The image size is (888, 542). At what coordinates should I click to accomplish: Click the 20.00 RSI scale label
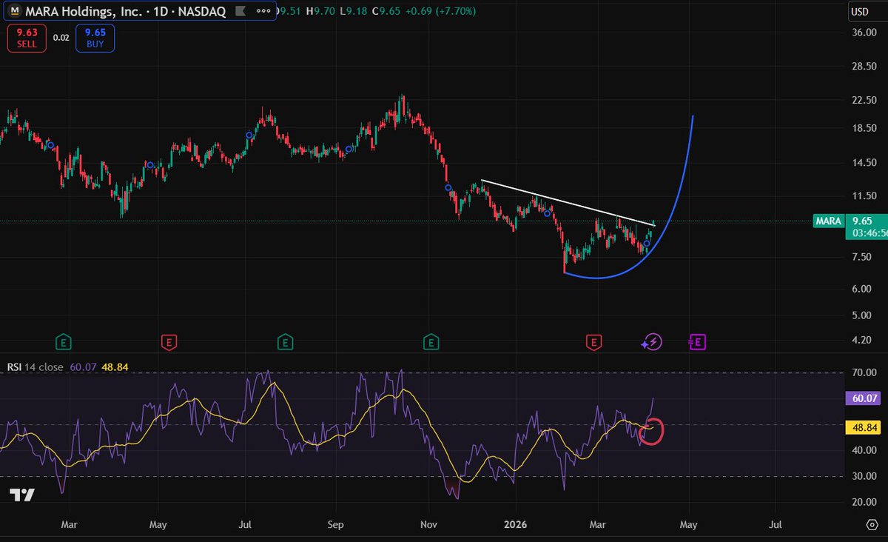pos(866,502)
